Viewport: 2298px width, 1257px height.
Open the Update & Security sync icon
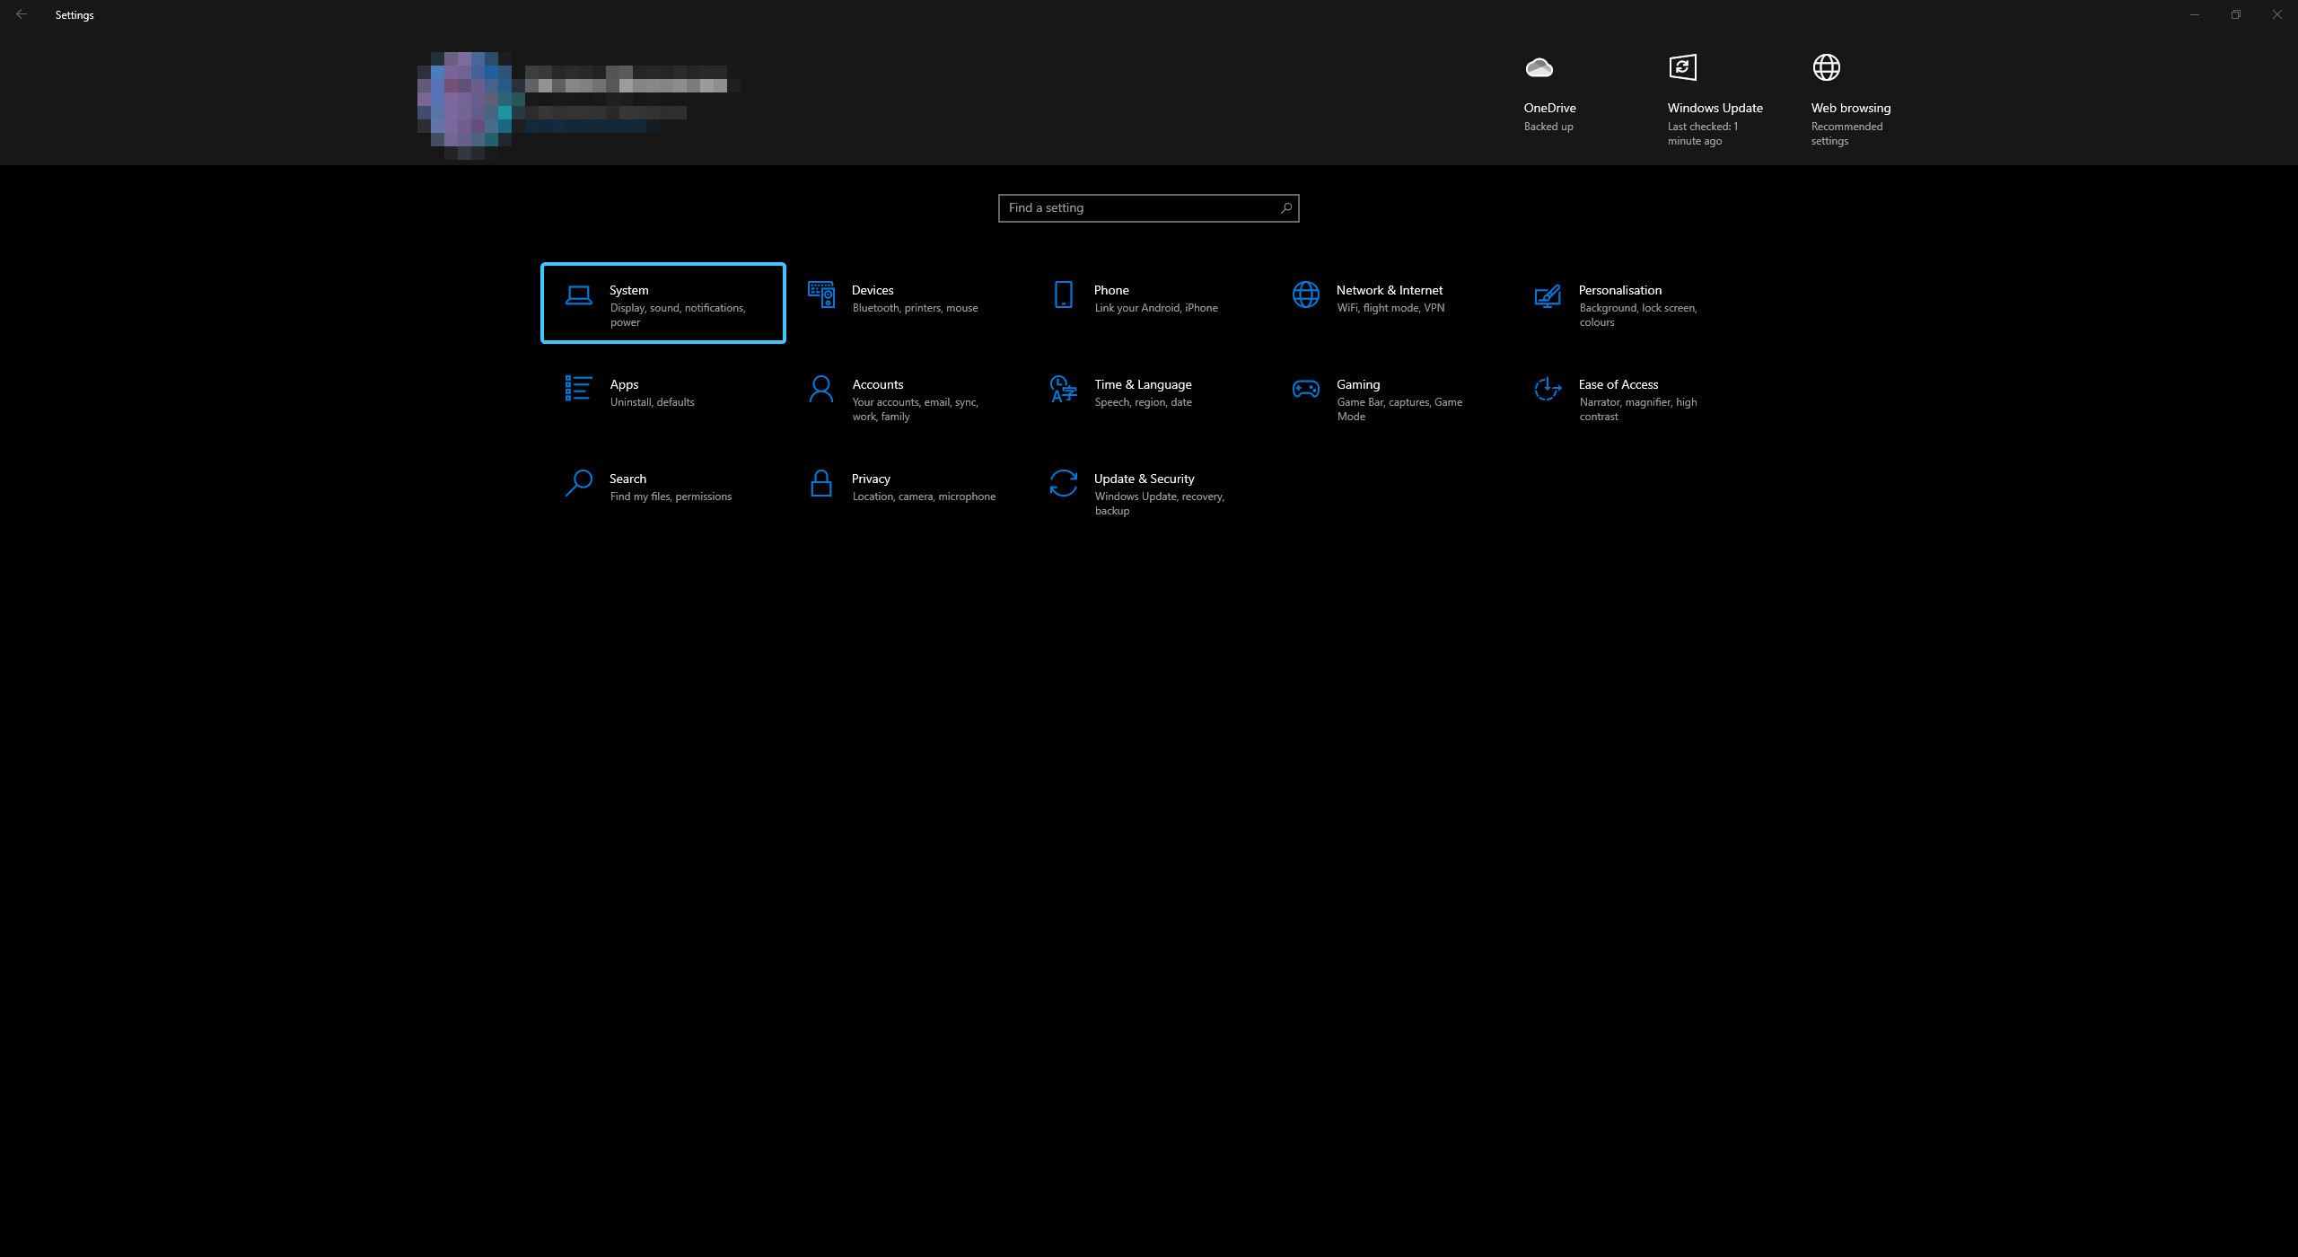1063,483
